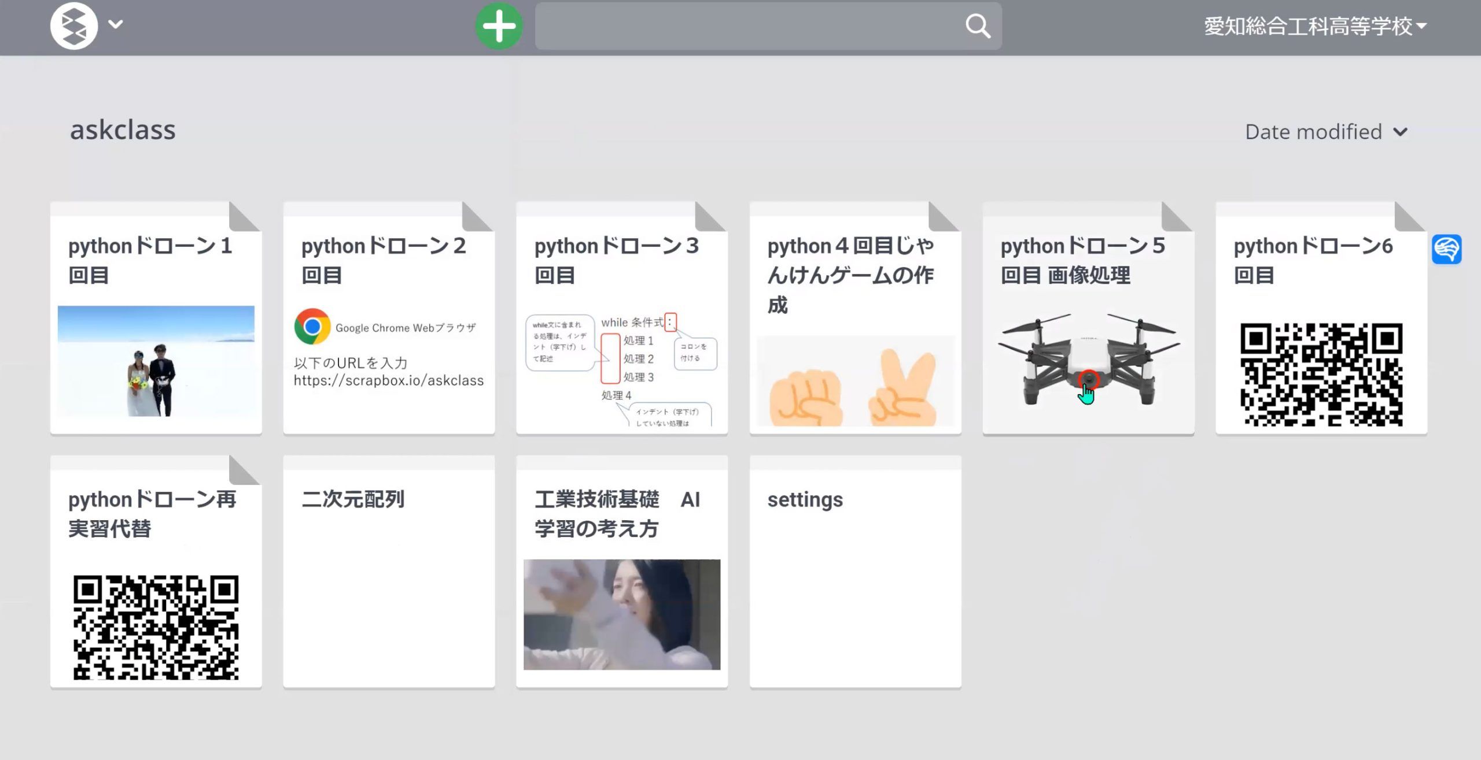This screenshot has width=1481, height=760.
Task: Expand the chevron beside Scrapbox logo
Action: 116,24
